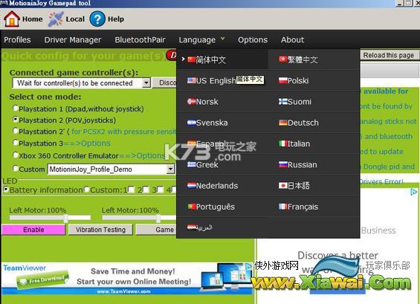Viewport: 420px width, 304px height.
Task: Select Playstation 2' PCSX2 mode radio
Action: pyautogui.click(x=16, y=131)
